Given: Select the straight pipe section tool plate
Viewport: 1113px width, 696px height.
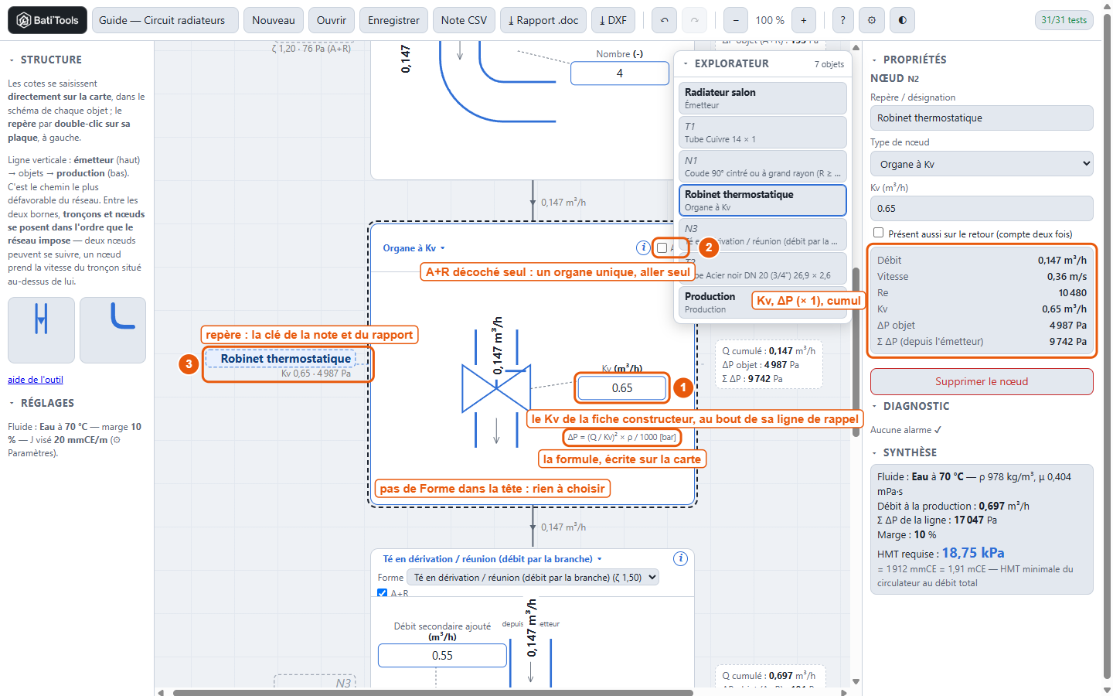Looking at the screenshot, I should click(41, 329).
